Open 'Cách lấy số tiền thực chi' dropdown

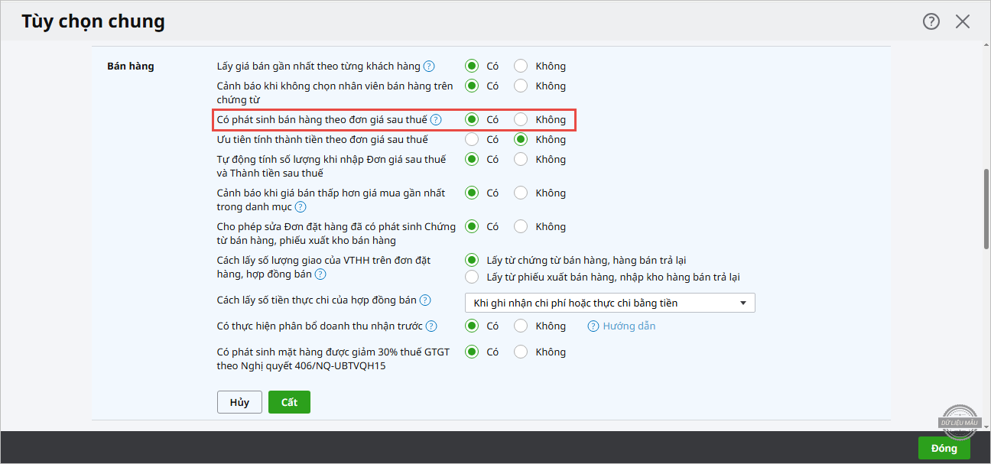609,303
